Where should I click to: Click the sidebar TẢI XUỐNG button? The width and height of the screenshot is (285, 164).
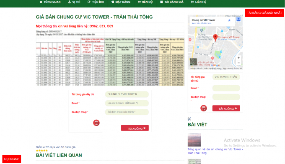(226, 108)
